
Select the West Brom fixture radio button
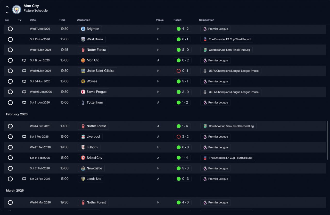(10, 39)
